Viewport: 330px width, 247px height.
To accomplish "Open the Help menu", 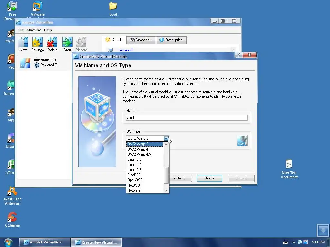I will [x=48, y=30].
